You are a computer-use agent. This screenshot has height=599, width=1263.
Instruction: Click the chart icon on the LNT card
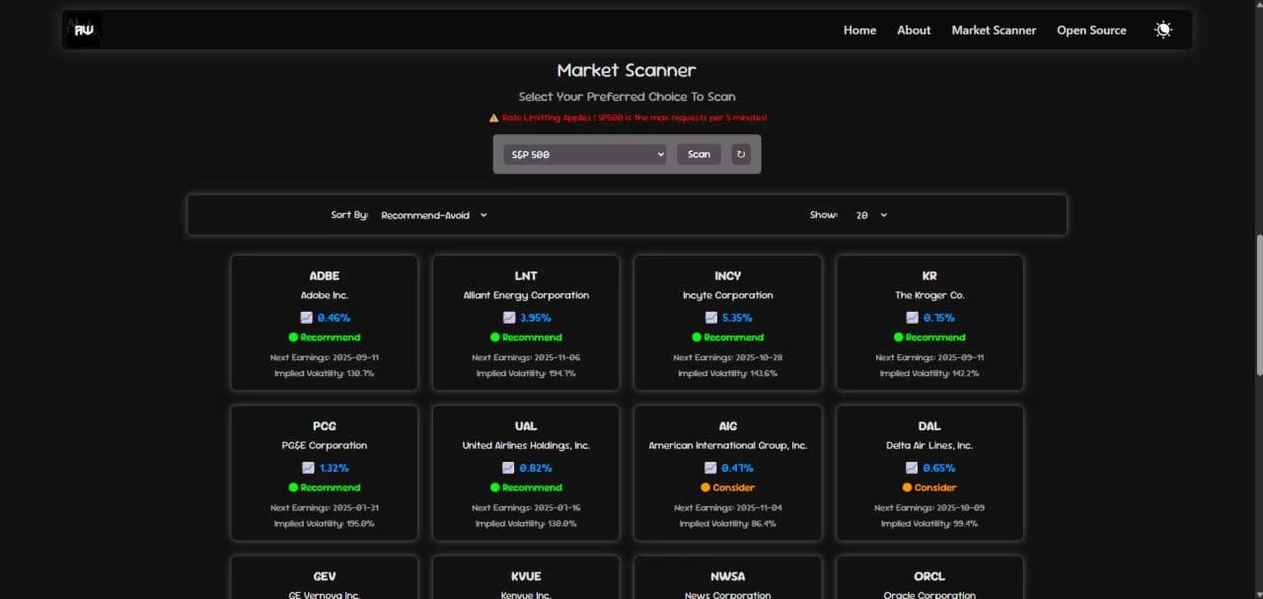click(509, 318)
